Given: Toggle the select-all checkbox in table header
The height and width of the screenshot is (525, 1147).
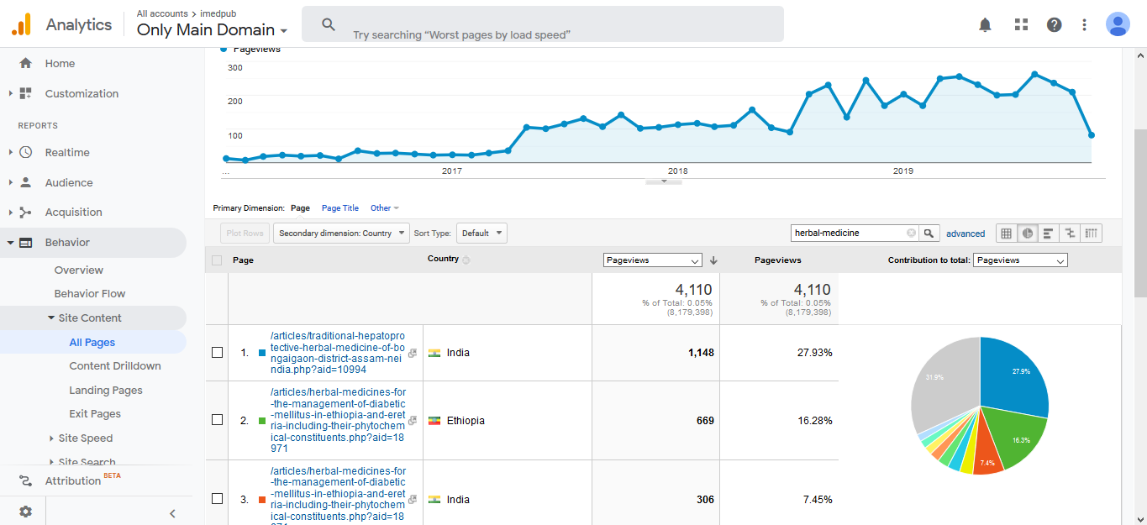Looking at the screenshot, I should coord(217,260).
